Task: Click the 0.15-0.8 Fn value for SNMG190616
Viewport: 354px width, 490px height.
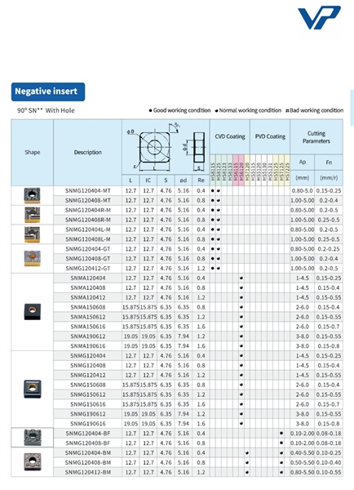Action: [x=329, y=423]
